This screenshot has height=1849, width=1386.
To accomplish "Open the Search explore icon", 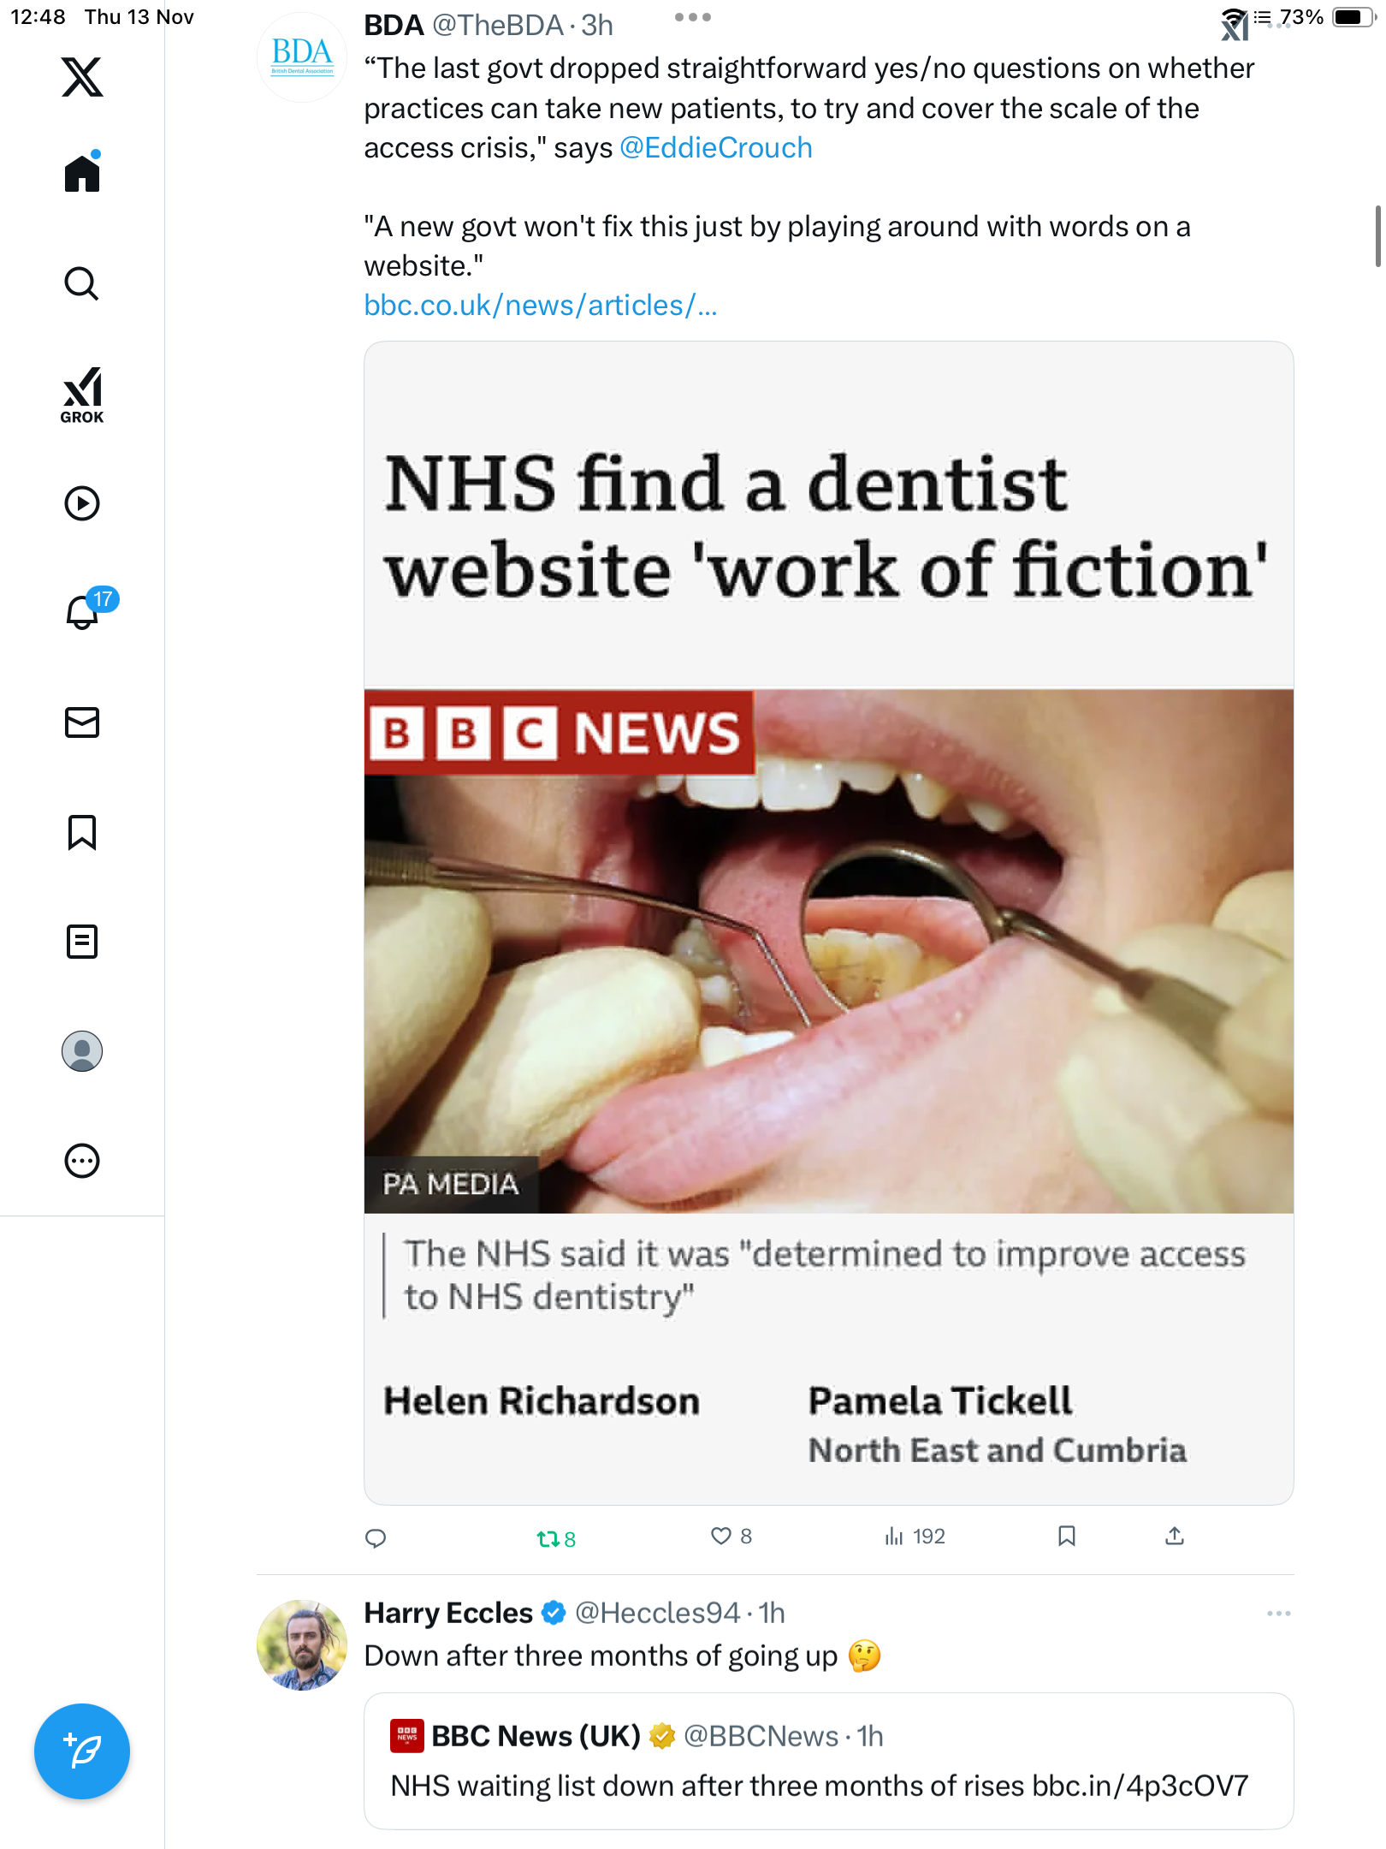I will pos(82,283).
